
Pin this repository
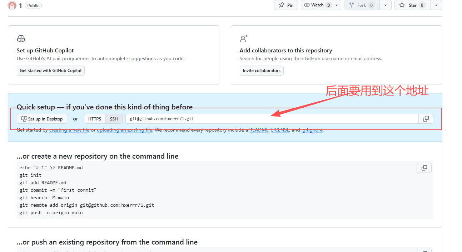[x=286, y=5]
